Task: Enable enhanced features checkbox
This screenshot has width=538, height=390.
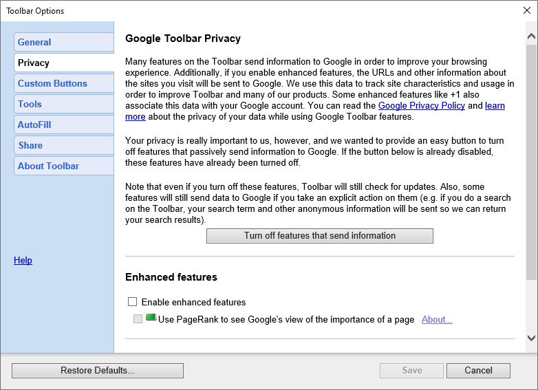Action: [x=132, y=301]
